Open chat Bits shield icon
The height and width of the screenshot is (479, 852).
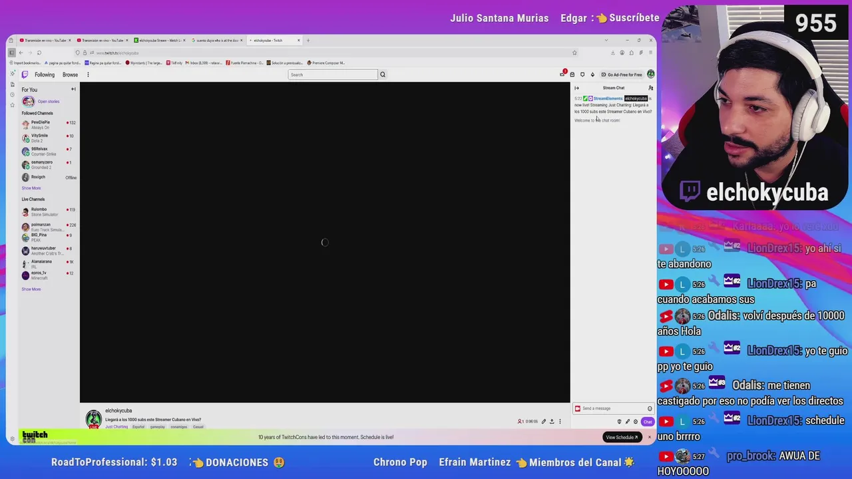[x=619, y=422]
